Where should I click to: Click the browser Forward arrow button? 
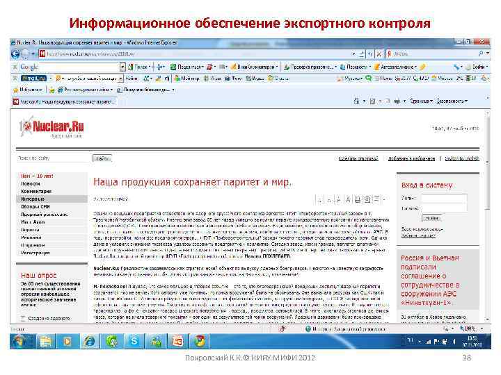(x=26, y=54)
